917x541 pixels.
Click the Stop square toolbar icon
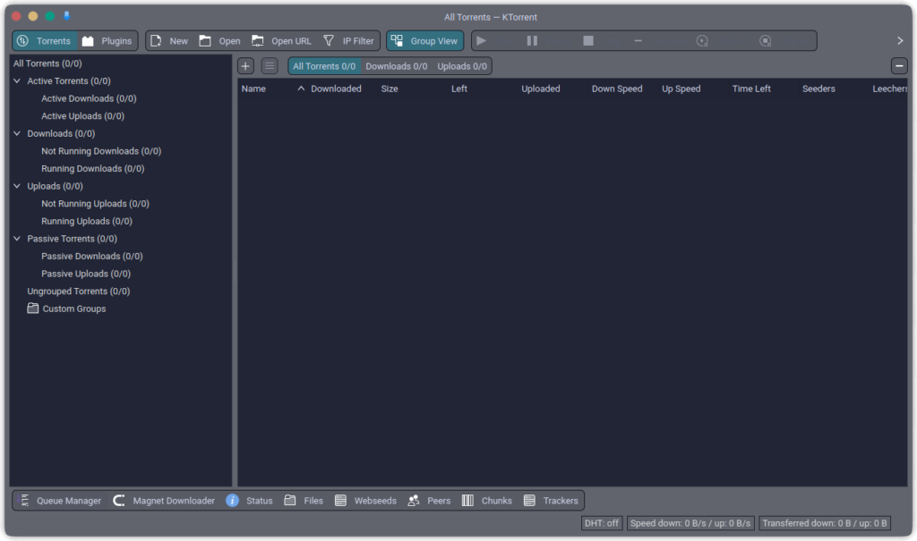[588, 41]
